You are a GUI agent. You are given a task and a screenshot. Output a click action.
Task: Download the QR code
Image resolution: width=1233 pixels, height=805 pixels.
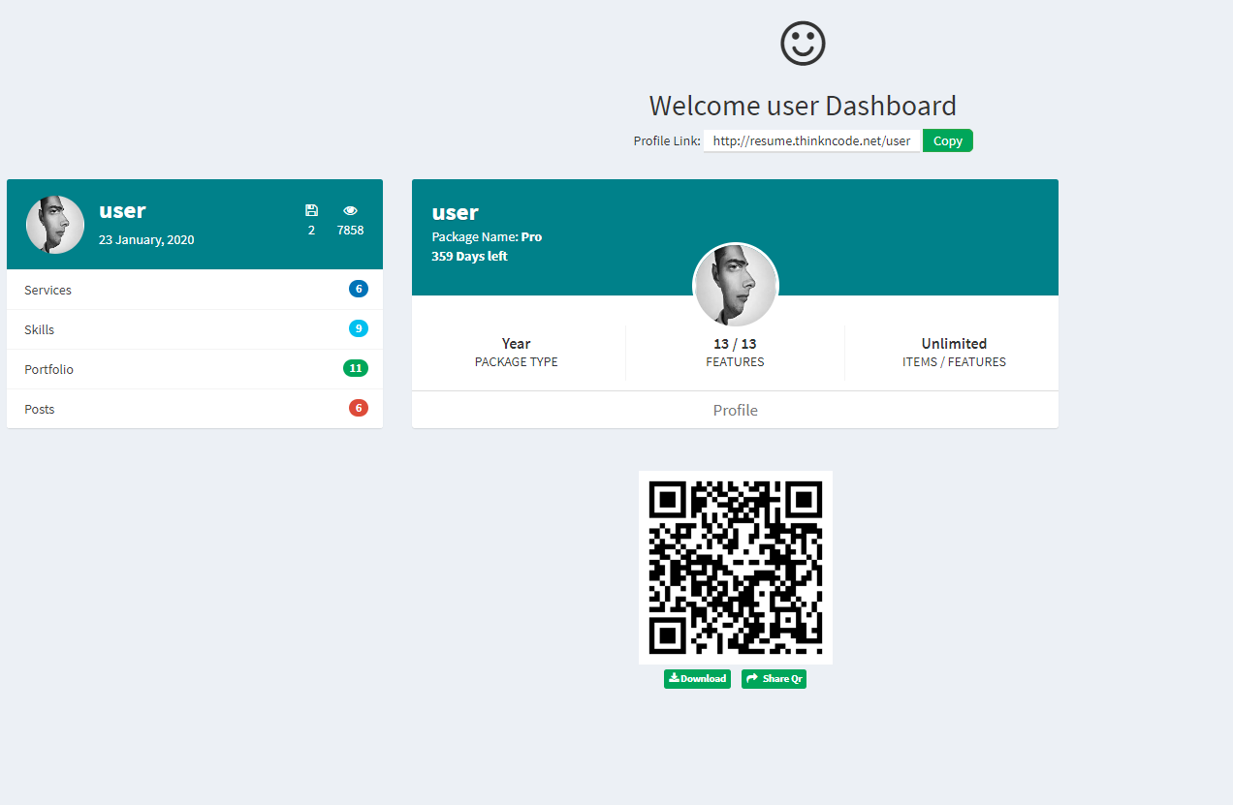pos(697,679)
